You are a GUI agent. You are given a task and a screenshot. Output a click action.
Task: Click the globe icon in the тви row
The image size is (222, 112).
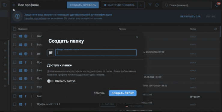[x=26, y=36]
